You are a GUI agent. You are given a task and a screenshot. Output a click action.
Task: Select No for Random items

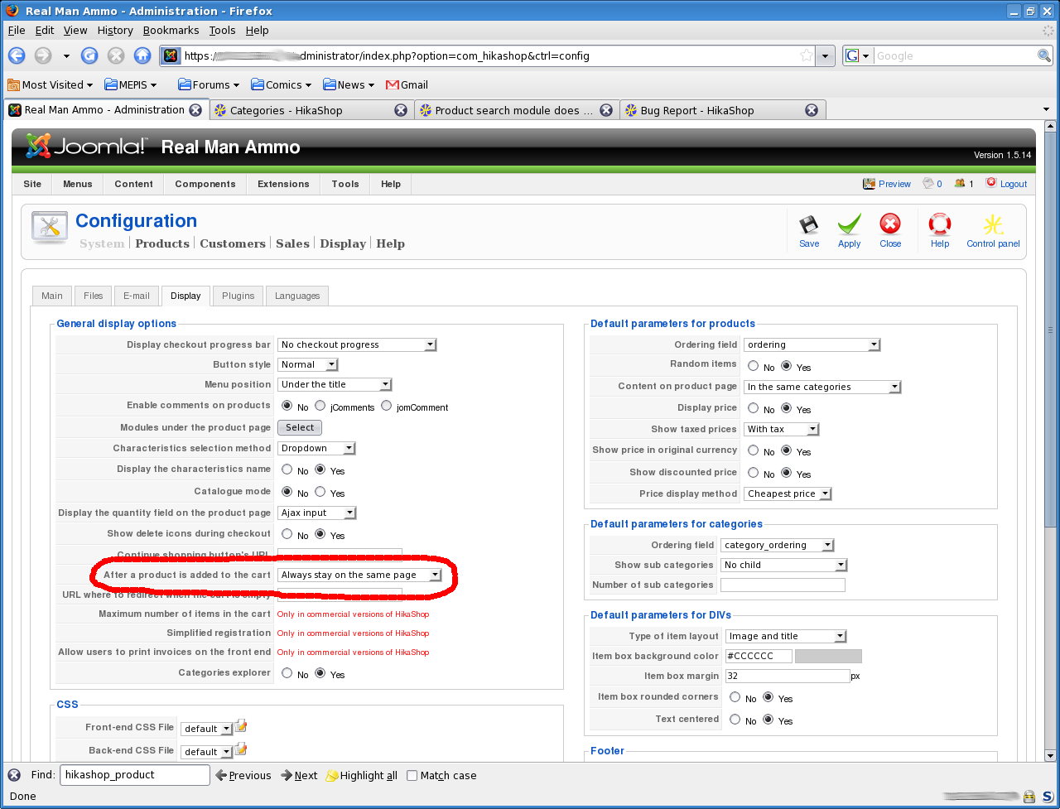[754, 366]
